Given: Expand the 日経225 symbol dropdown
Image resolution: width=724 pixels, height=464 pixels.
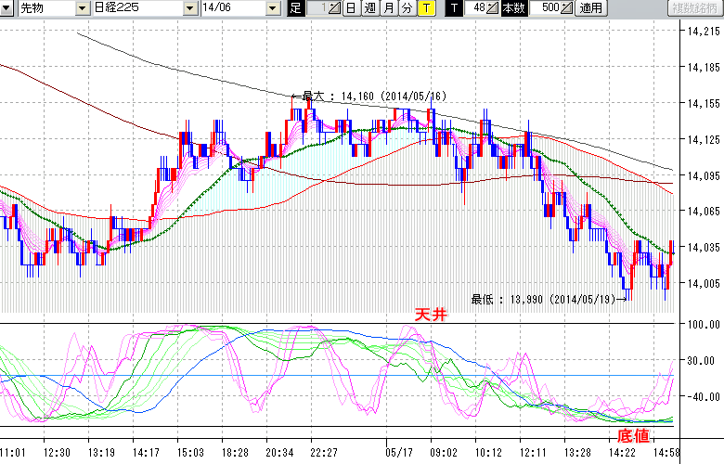Looking at the screenshot, I should 189,8.
